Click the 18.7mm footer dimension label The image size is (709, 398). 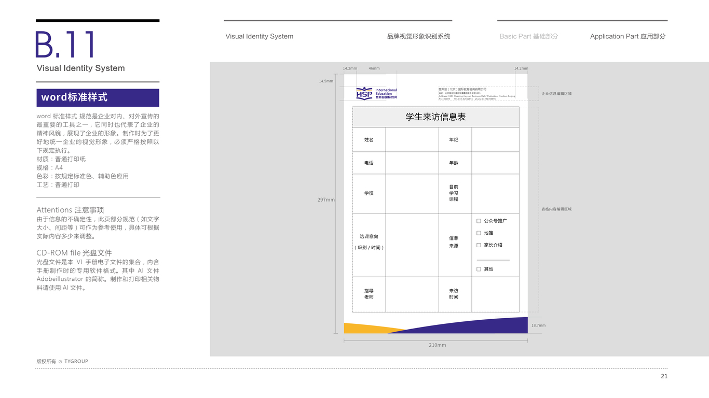pyautogui.click(x=538, y=325)
